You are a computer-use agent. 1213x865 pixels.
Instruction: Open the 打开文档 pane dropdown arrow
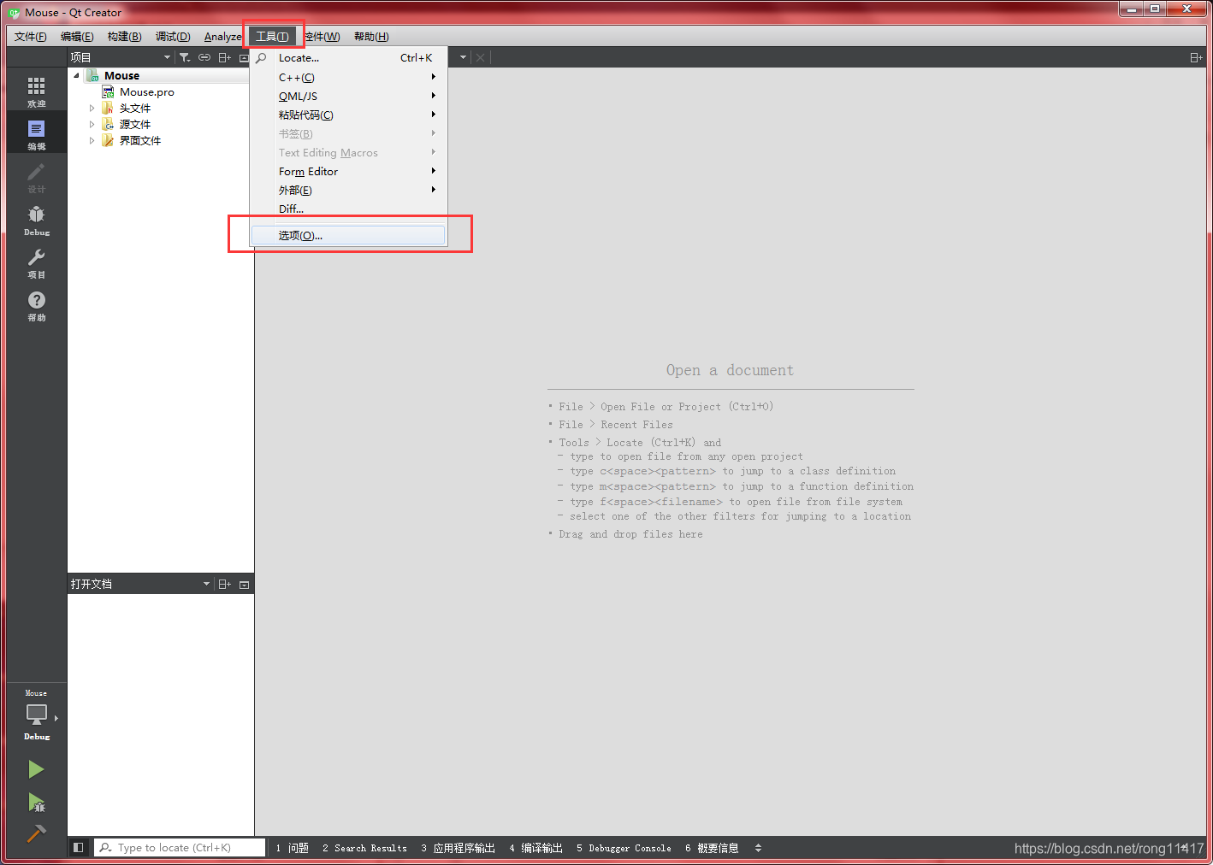205,583
